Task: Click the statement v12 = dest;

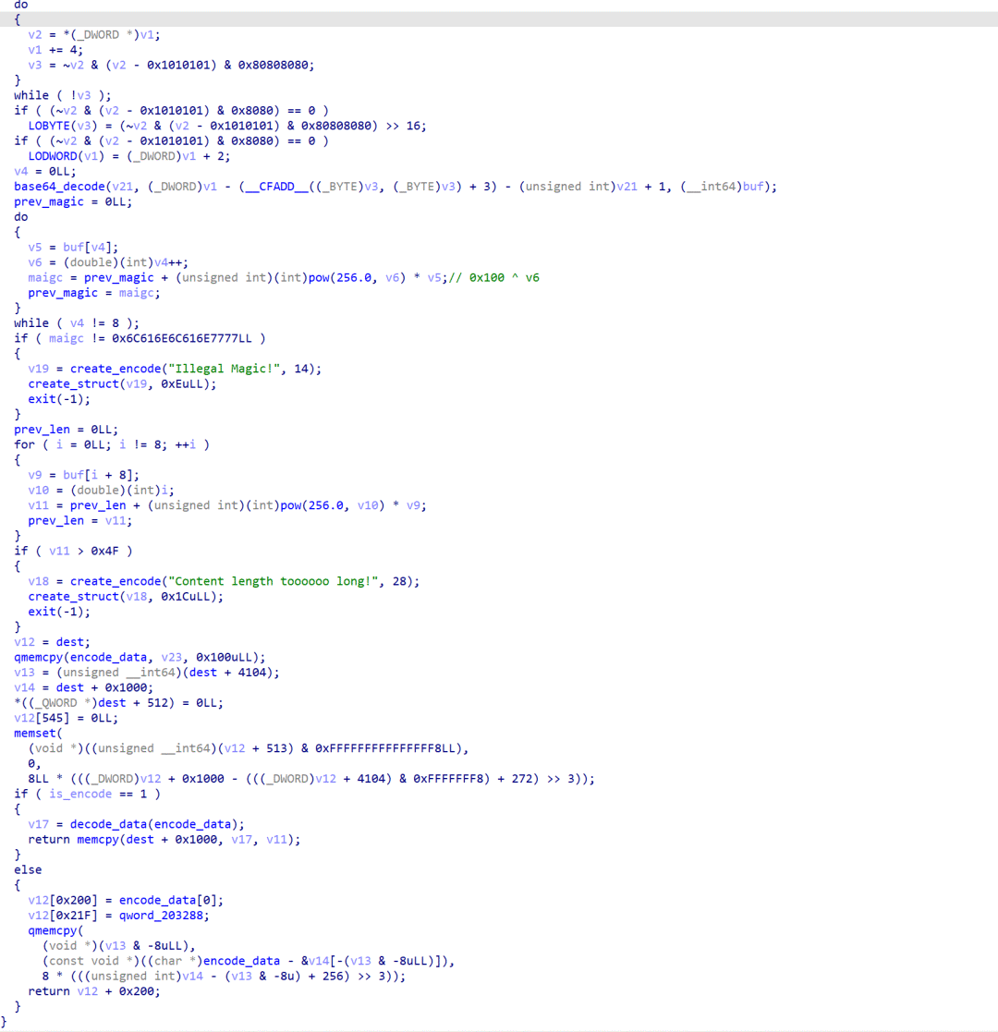Action: pos(52,642)
